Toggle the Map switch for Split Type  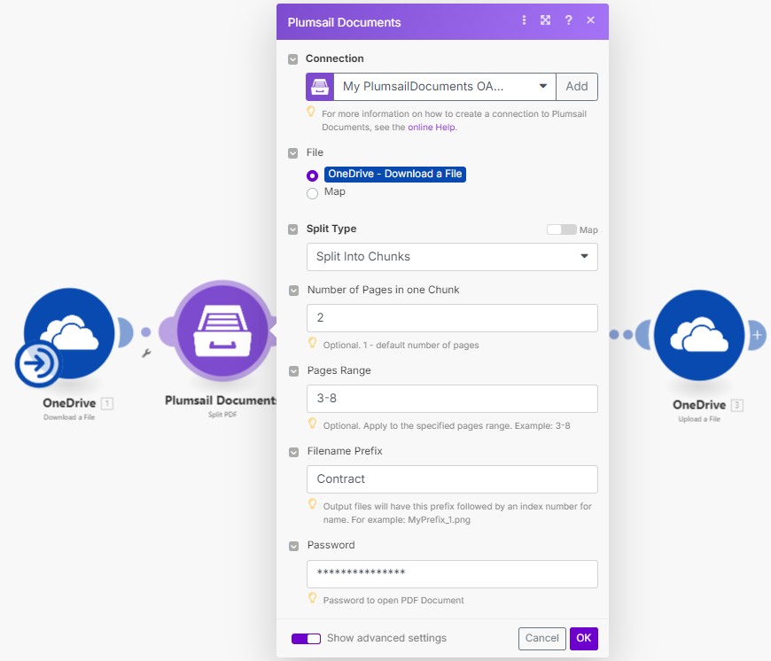[x=562, y=229]
